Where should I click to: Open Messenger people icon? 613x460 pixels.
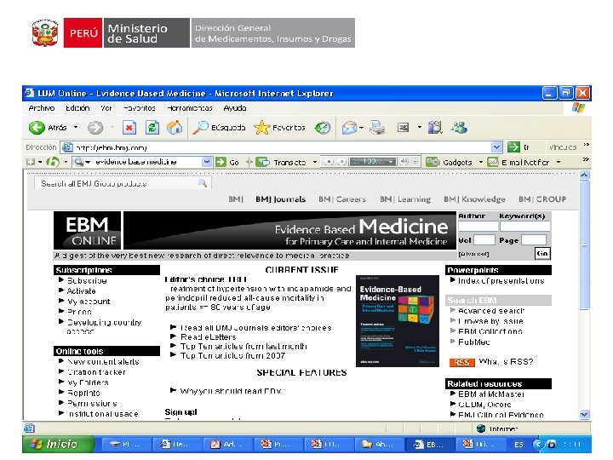click(459, 128)
